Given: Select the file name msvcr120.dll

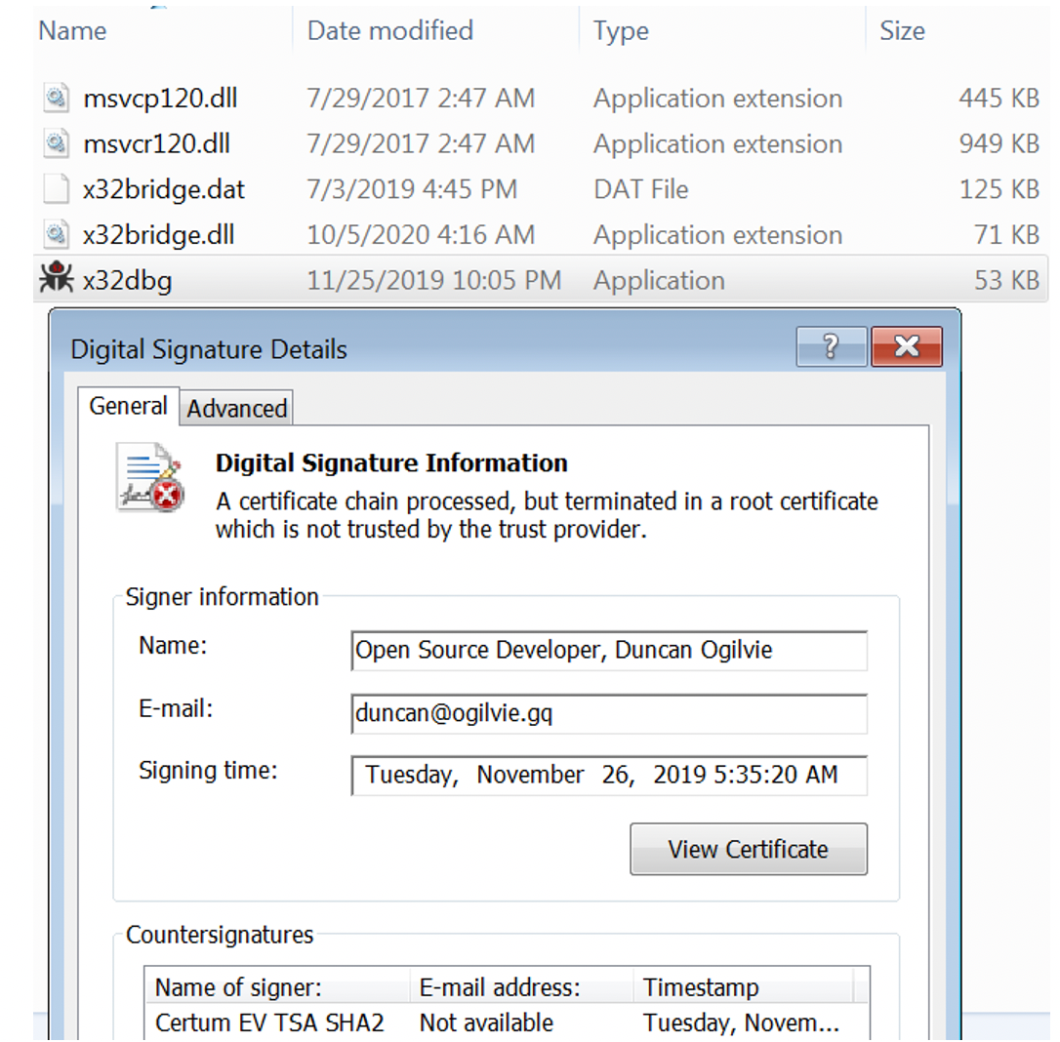Looking at the screenshot, I should [x=157, y=144].
